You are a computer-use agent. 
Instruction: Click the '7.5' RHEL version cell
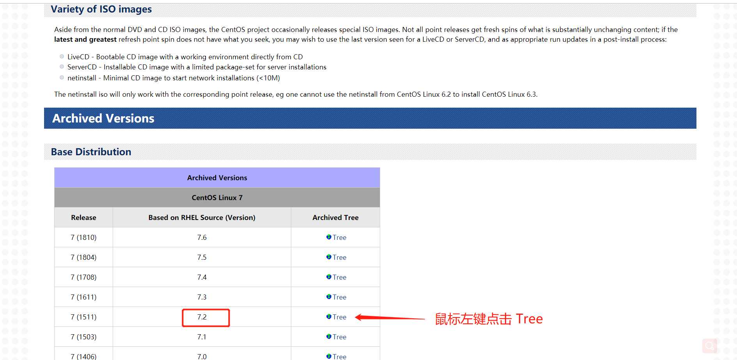(x=202, y=257)
